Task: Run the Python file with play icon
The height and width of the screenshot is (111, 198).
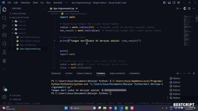Action: point(177,8)
